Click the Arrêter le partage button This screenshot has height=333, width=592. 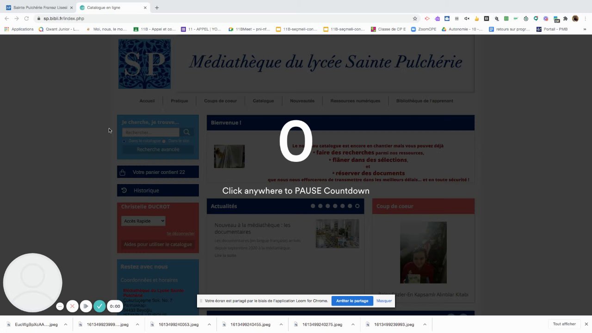(x=352, y=301)
